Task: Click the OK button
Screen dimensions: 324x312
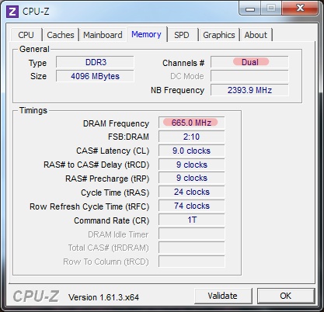Action: point(286,296)
